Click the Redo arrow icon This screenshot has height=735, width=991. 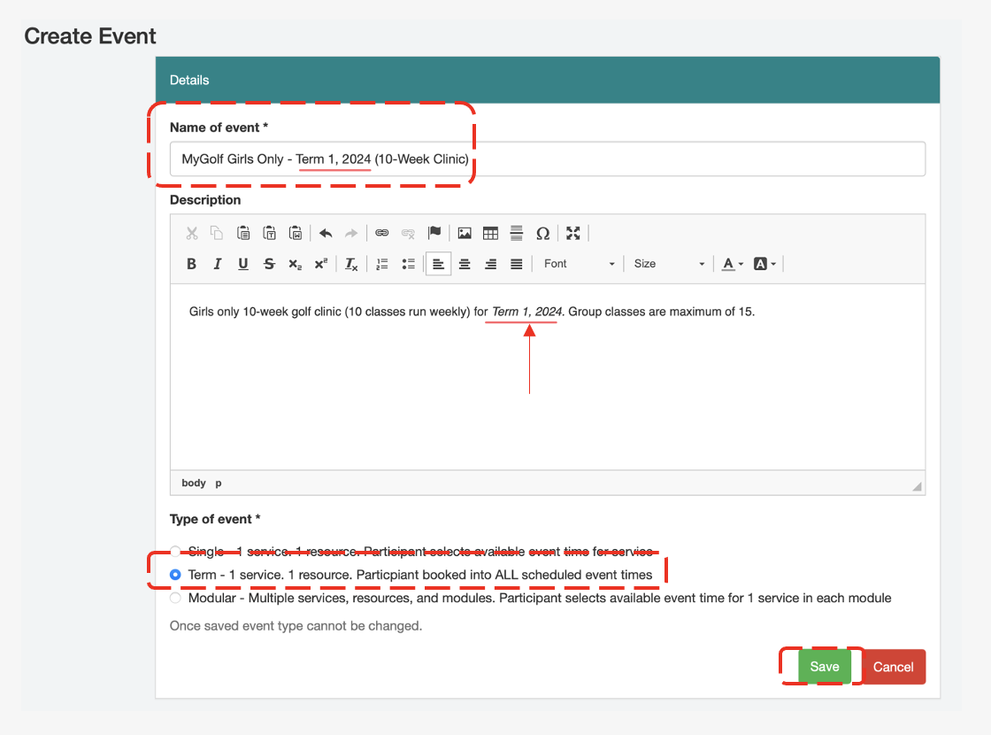(x=350, y=234)
